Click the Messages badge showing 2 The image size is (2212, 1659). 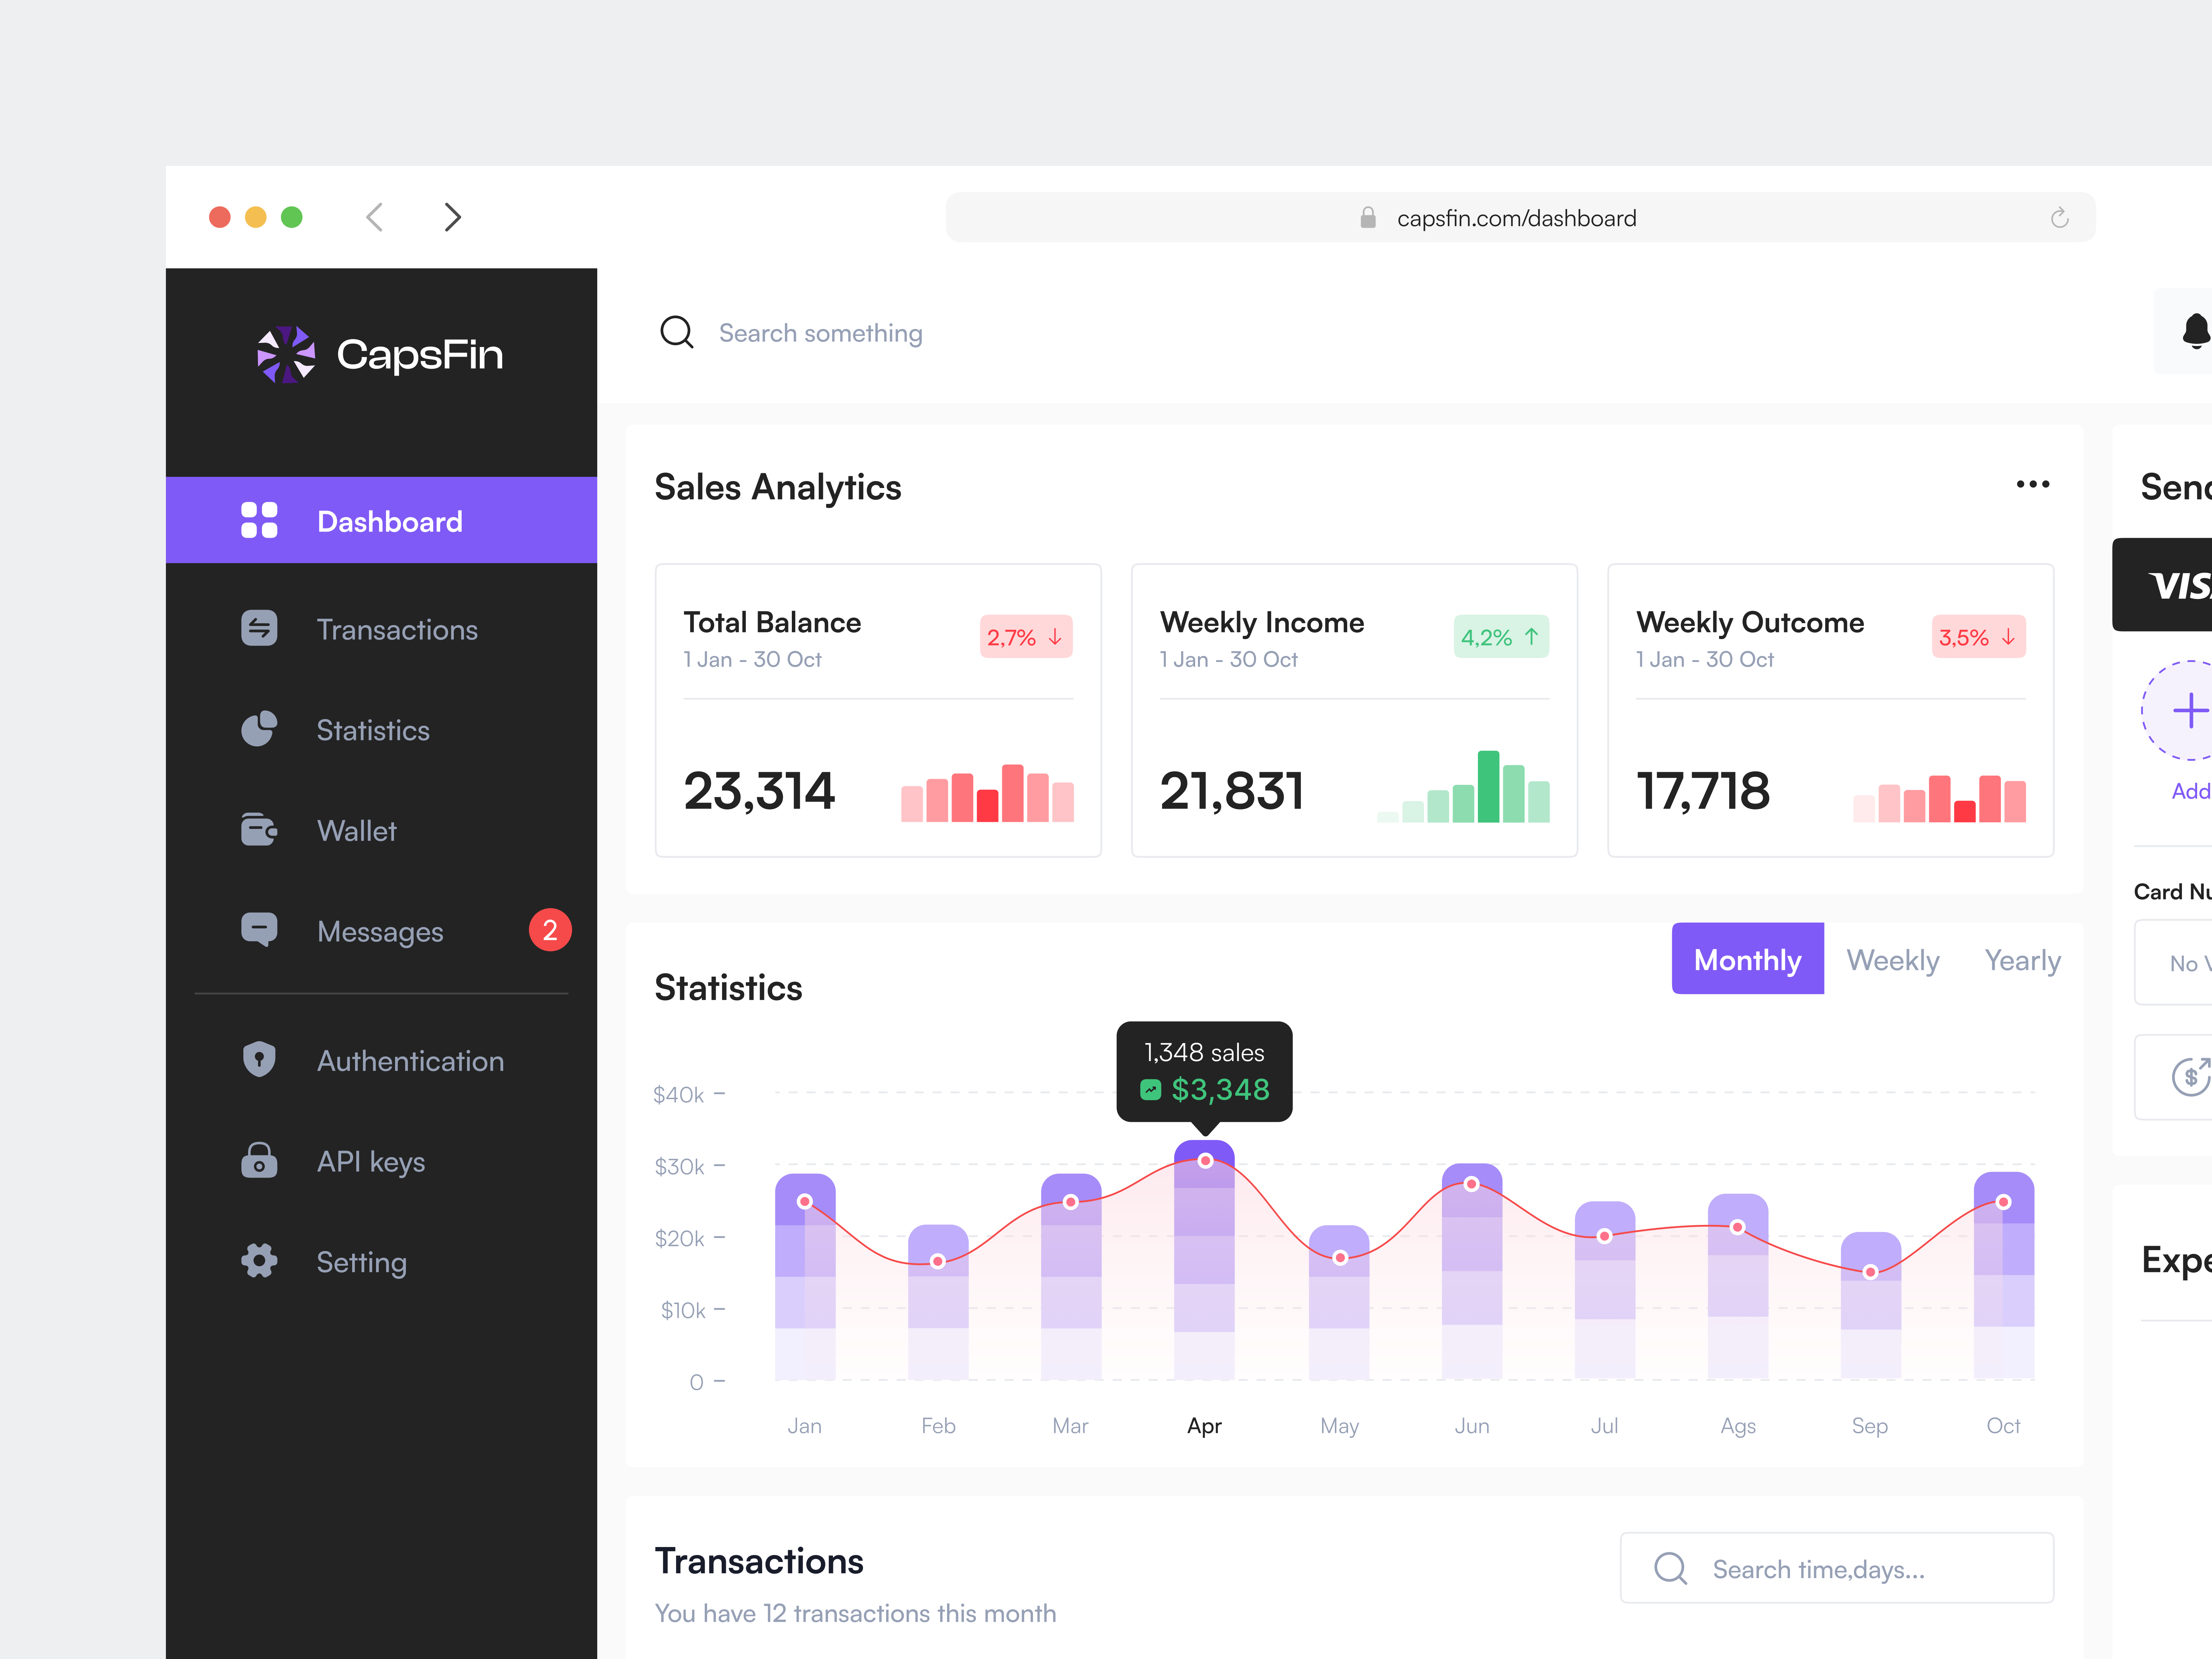(x=550, y=930)
